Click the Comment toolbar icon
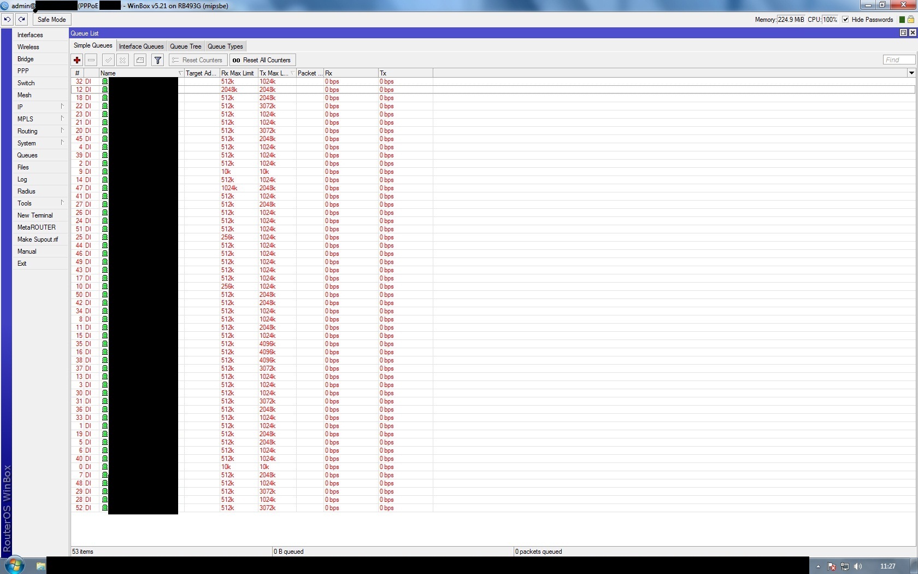 tap(140, 60)
